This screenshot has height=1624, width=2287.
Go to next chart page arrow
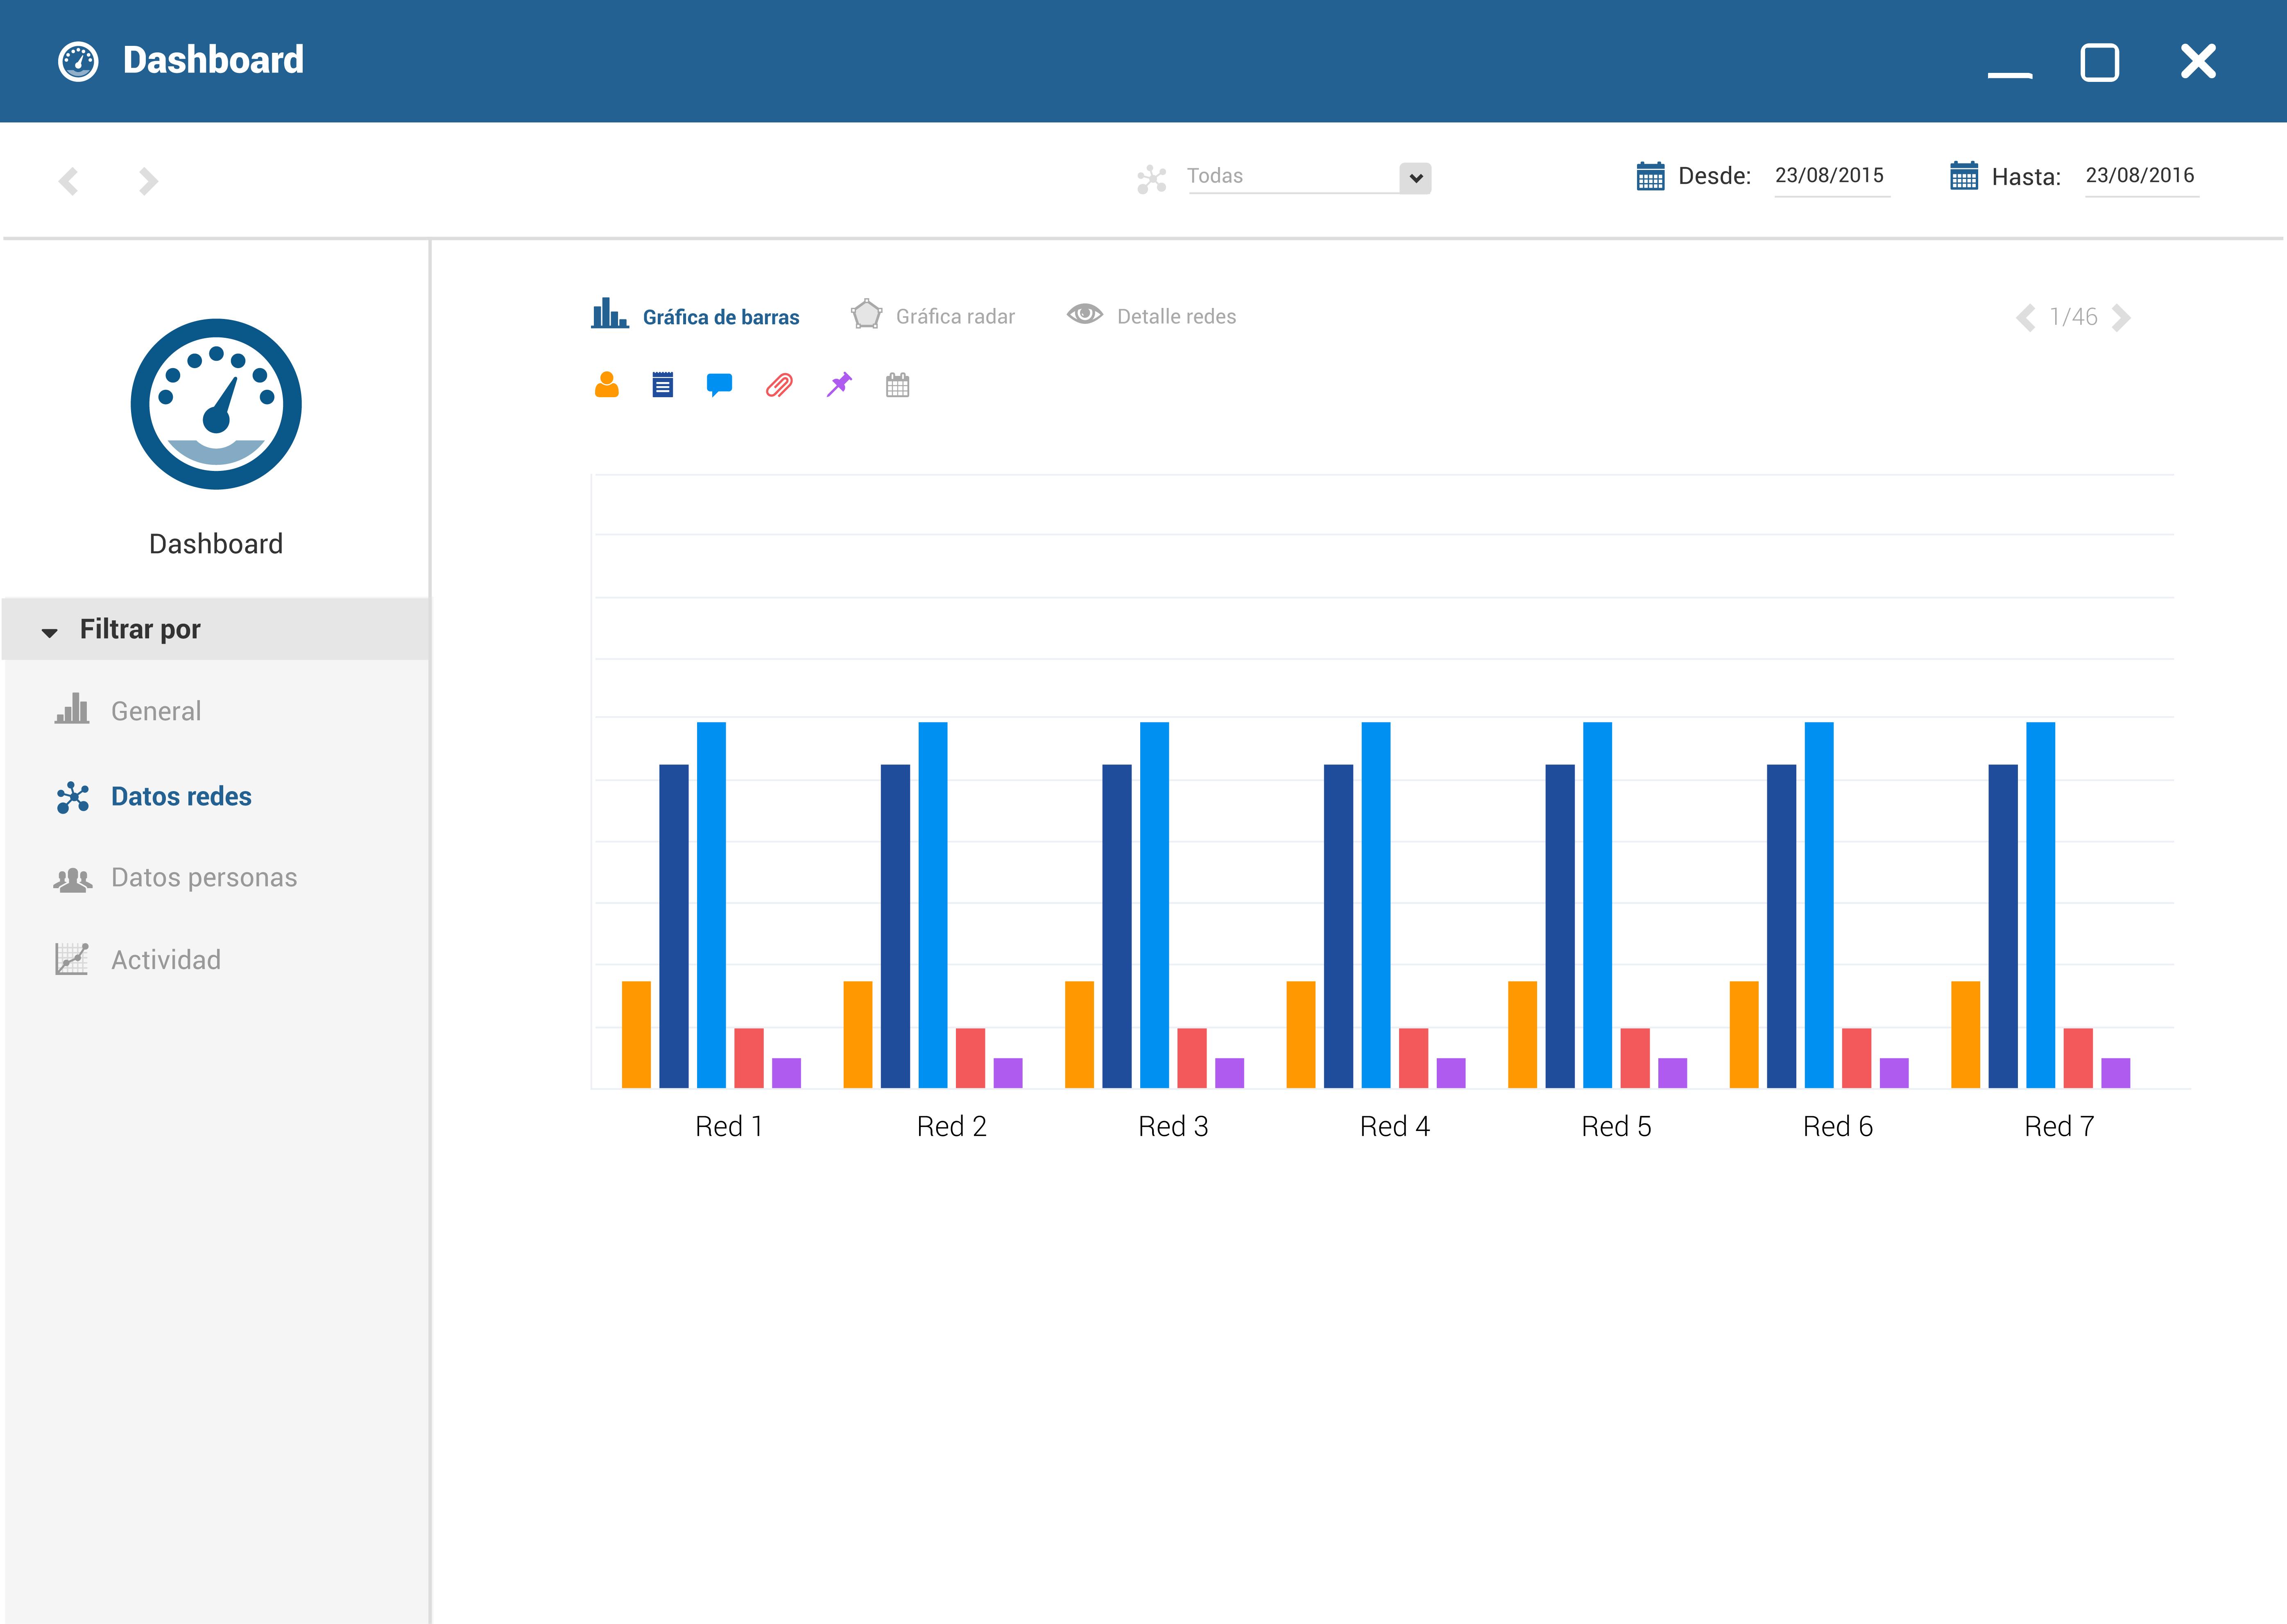[2121, 318]
